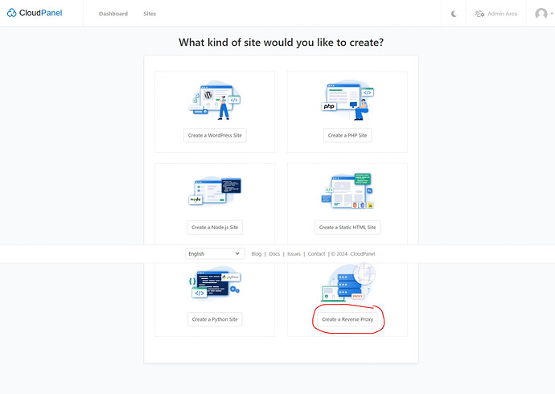Viewport: 555px width, 394px height.
Task: Open the Admin Area link
Action: pyautogui.click(x=496, y=14)
